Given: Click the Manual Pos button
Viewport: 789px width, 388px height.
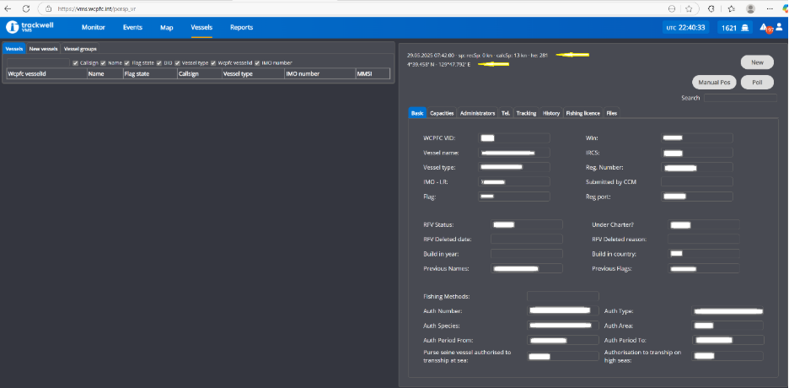Looking at the screenshot, I should 715,82.
